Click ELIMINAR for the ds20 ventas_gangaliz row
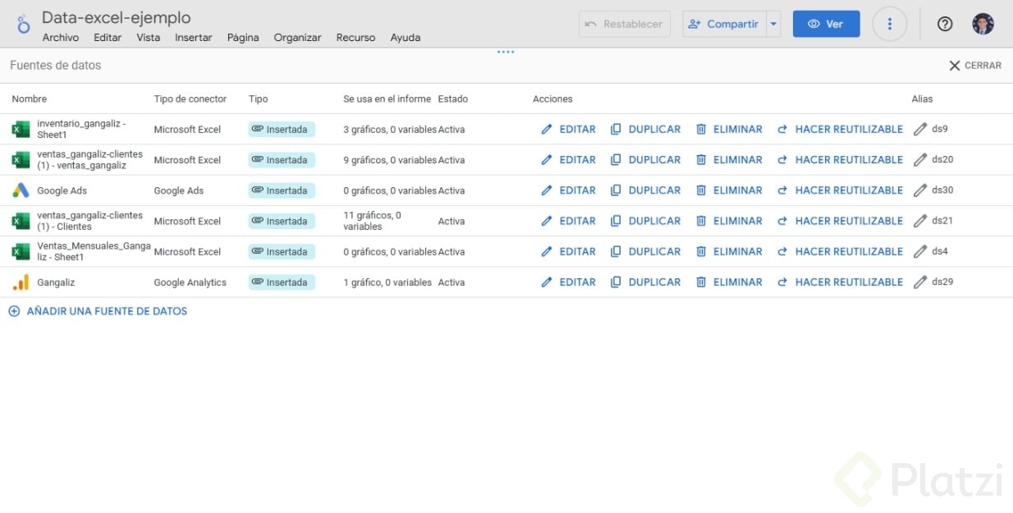 click(729, 160)
